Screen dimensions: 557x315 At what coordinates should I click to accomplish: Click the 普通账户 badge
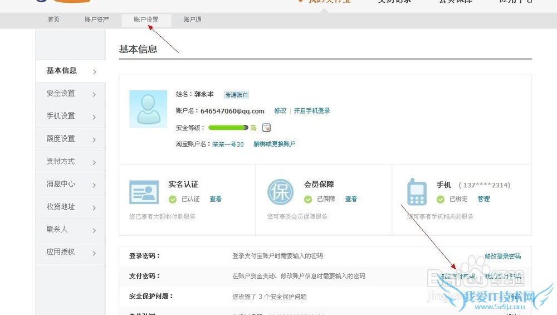point(237,95)
